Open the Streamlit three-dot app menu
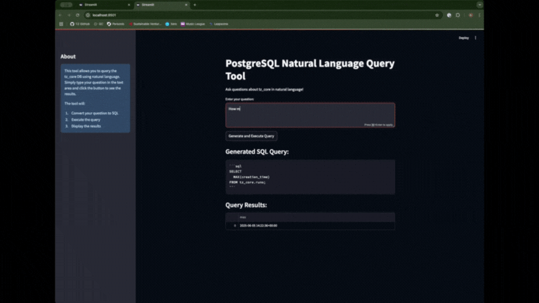Viewport: 539px width, 303px height. 475,38
